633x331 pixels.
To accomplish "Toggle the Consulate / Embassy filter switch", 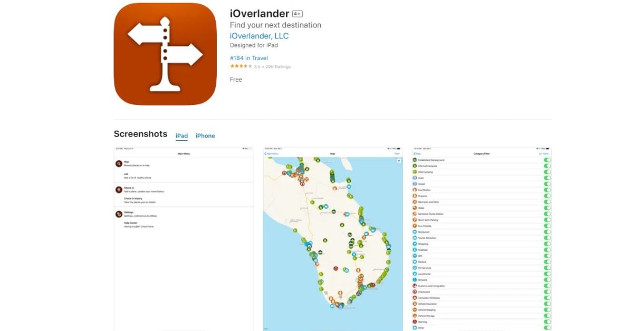I will click(x=547, y=298).
